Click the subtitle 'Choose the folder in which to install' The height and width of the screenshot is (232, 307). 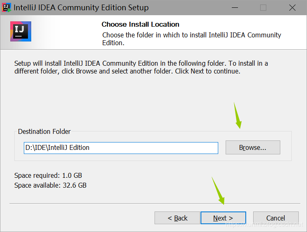[192, 39]
